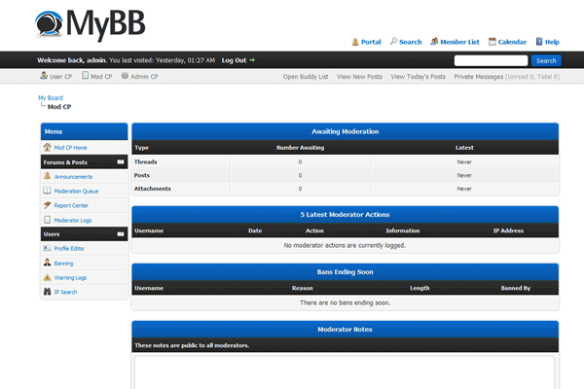Collapse the Forums & Posts menu section

120,162
